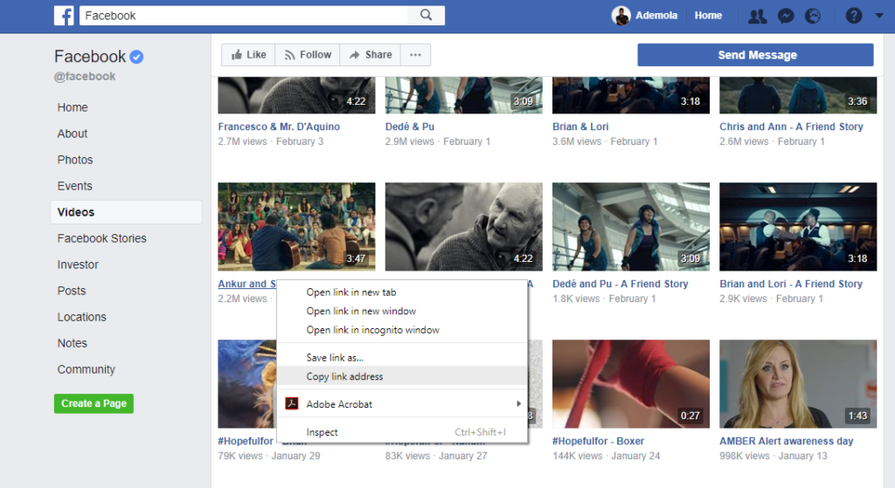The height and width of the screenshot is (488, 895).
Task: Open Francesco & Mr. D'Aquino video link
Action: 279,127
